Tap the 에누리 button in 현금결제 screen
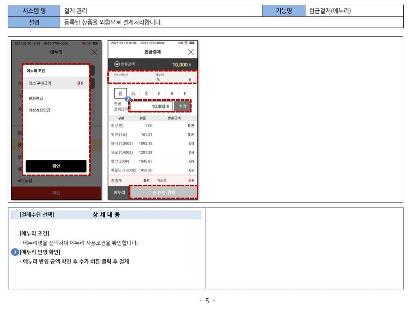This screenshot has height=309, width=414. [x=119, y=192]
